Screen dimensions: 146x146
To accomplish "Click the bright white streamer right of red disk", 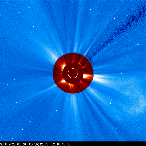I will pos(99,78).
